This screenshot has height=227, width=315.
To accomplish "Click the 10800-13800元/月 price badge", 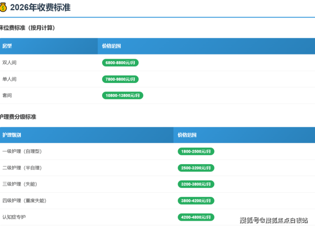I will coord(123,96).
